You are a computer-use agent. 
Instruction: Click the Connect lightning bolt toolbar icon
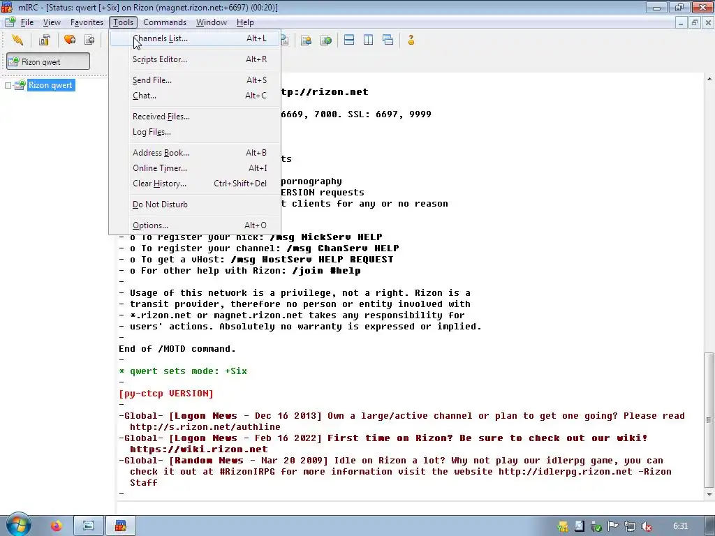click(17, 40)
